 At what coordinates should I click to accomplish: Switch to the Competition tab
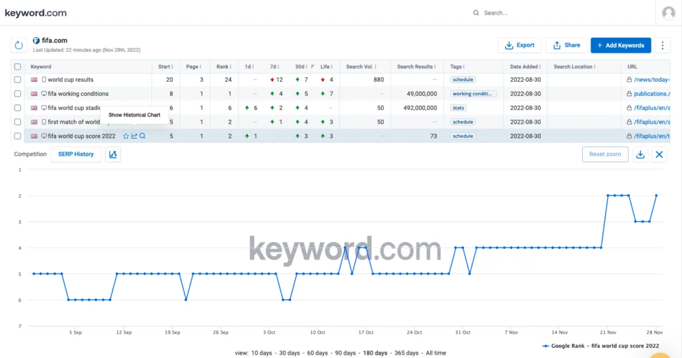[x=30, y=154]
